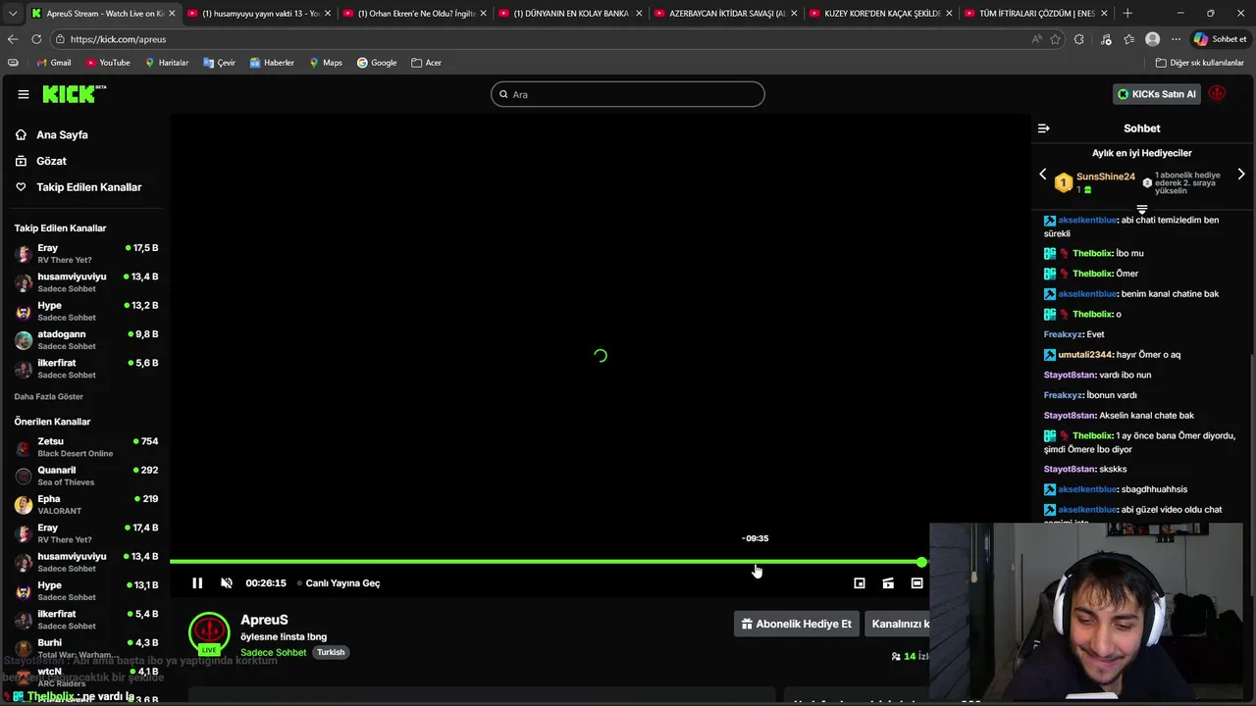The height and width of the screenshot is (706, 1256).
Task: Open browser settings and more menu
Action: click(1176, 39)
